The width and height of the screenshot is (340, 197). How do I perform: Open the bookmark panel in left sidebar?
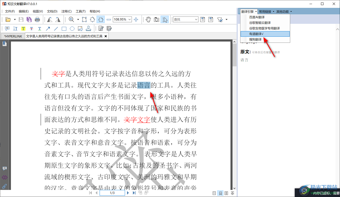4,44
